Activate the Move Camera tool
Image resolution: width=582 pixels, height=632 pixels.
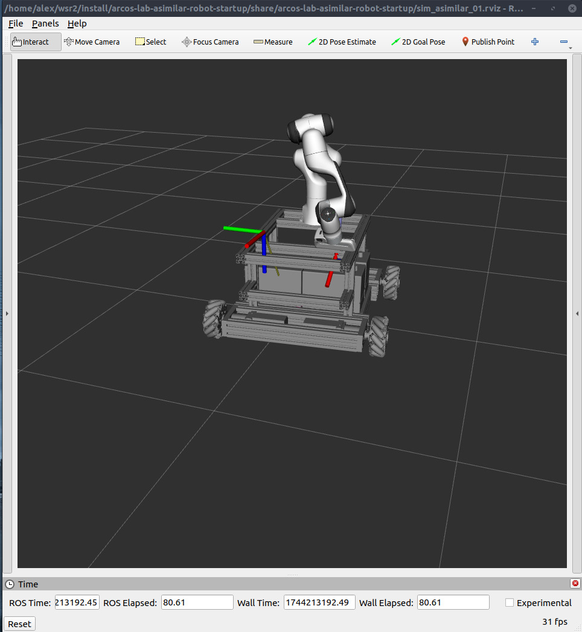92,42
